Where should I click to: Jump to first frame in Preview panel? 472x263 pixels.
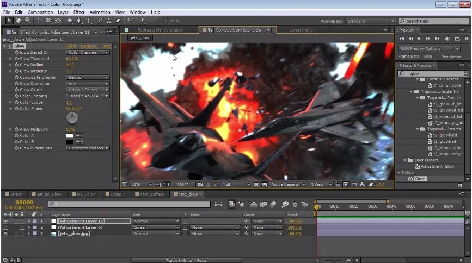tap(402, 39)
